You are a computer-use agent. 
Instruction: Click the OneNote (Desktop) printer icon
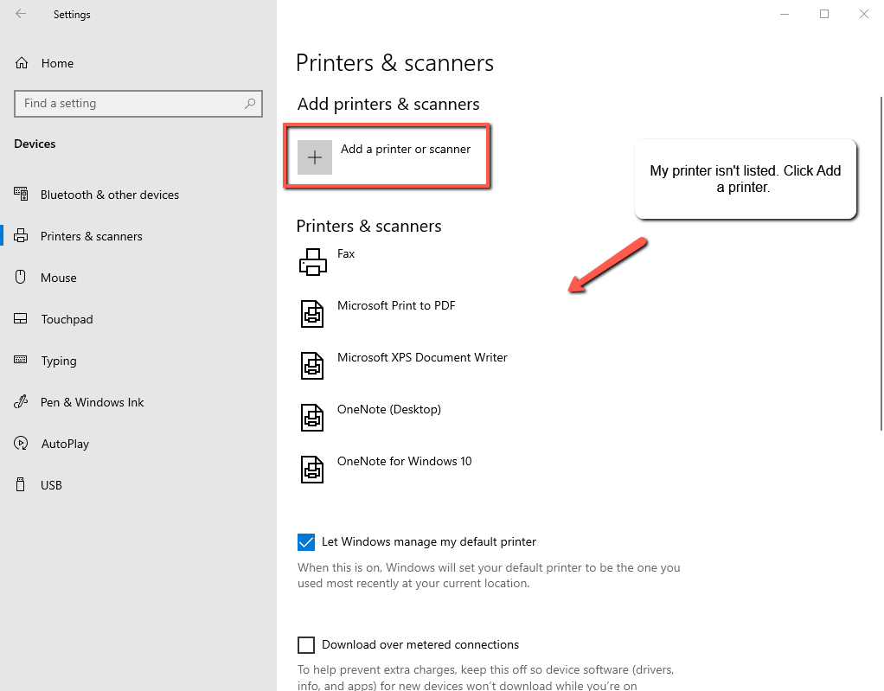pos(312,417)
